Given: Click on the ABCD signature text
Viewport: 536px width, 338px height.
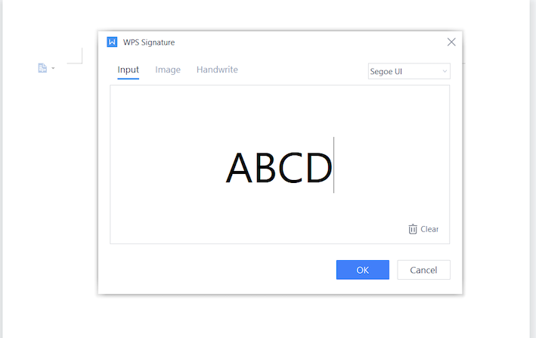Looking at the screenshot, I should pyautogui.click(x=279, y=168).
